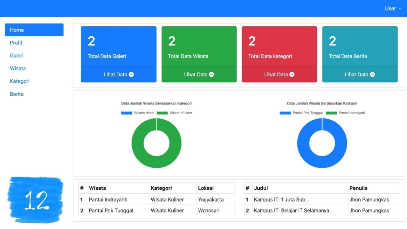Click Wisata Kuliner in the Pantai Indrayanti row
The height and width of the screenshot is (229, 407).
[167, 200]
